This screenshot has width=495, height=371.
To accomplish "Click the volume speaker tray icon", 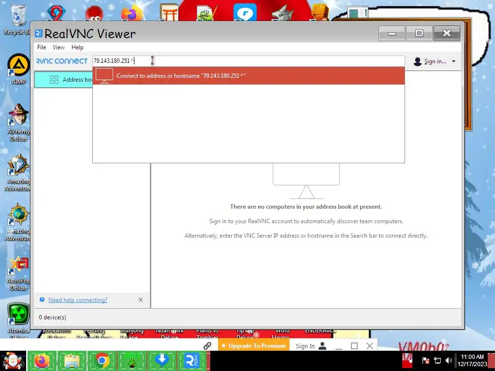I will click(x=449, y=360).
